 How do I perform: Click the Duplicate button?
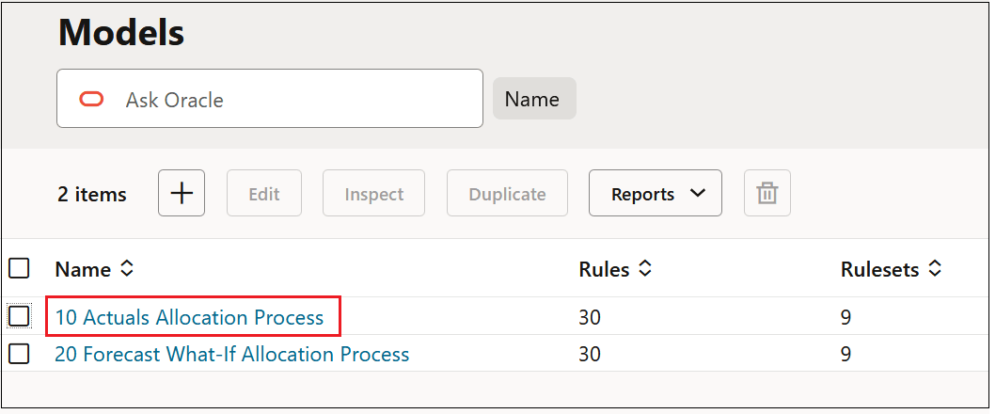click(x=507, y=194)
